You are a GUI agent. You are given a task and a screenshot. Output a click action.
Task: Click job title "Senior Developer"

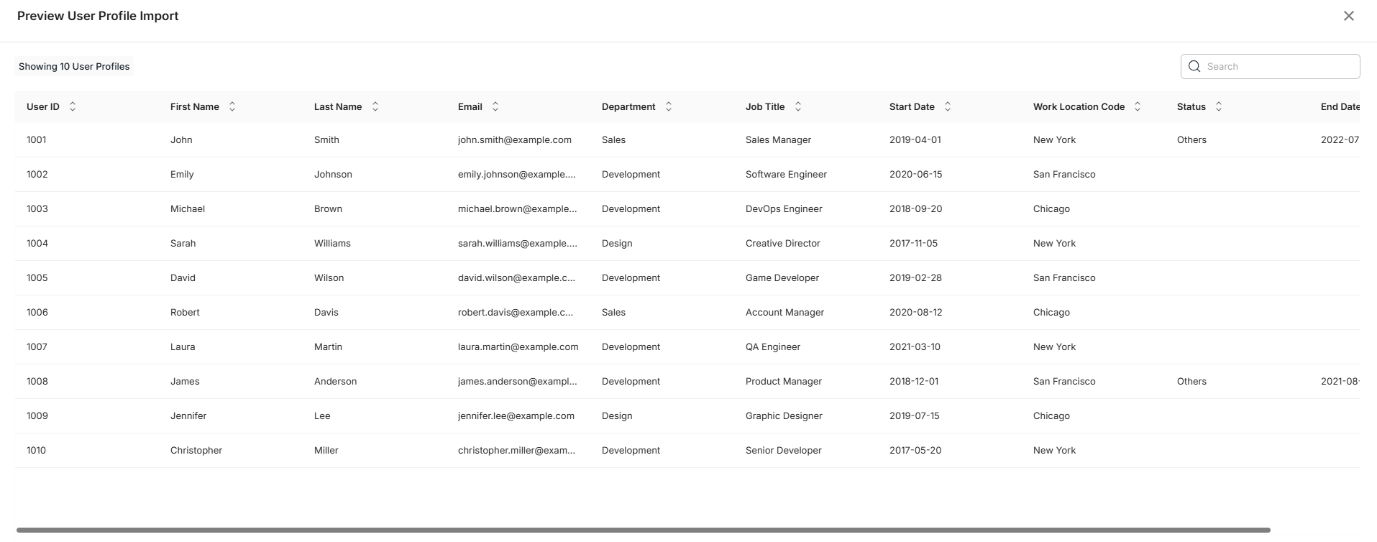coord(784,450)
